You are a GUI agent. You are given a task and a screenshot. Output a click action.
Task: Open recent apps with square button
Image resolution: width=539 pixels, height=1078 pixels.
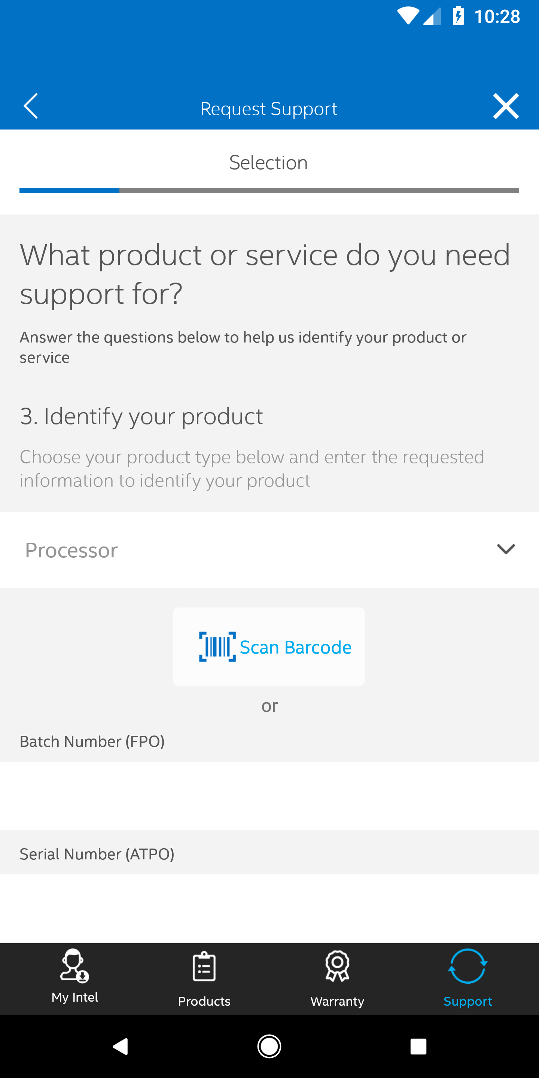pos(418,1047)
